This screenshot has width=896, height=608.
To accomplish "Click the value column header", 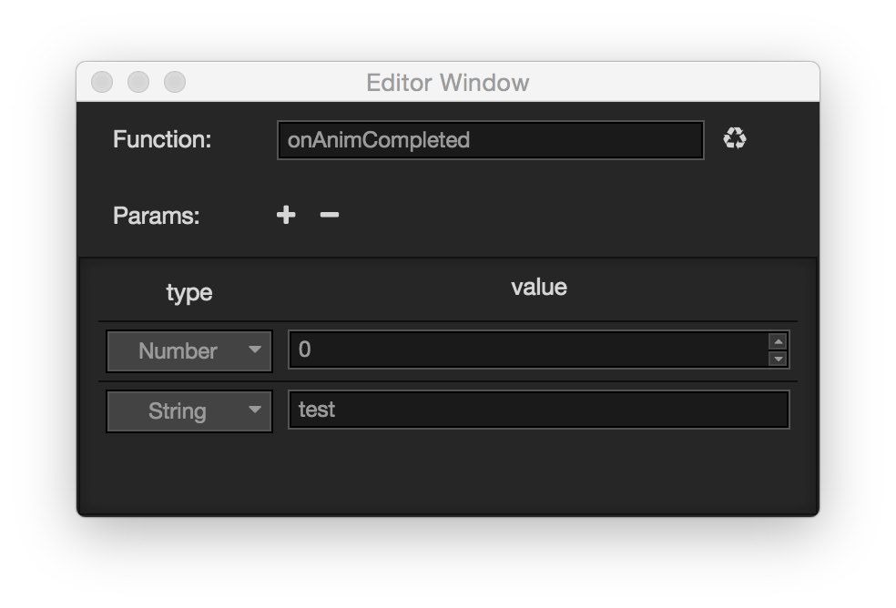I will 539,288.
